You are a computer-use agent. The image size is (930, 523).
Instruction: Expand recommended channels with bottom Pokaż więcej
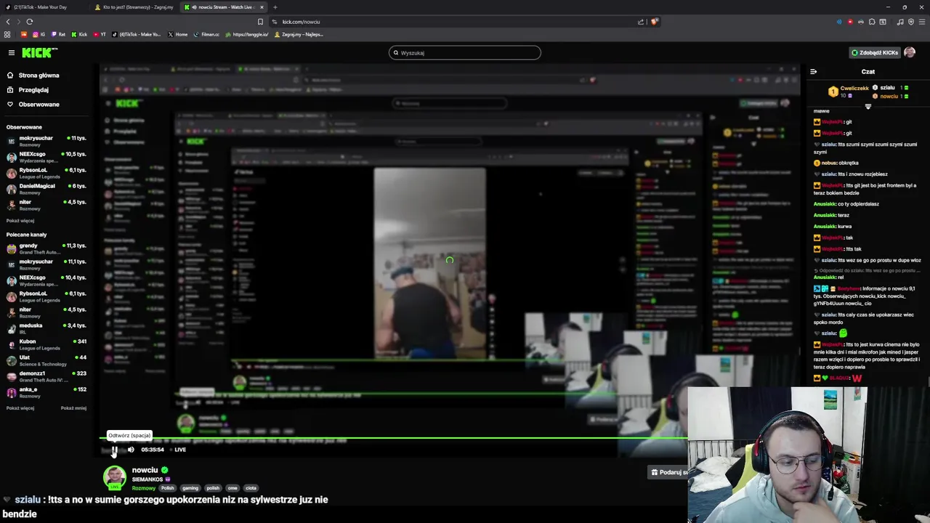(20, 408)
